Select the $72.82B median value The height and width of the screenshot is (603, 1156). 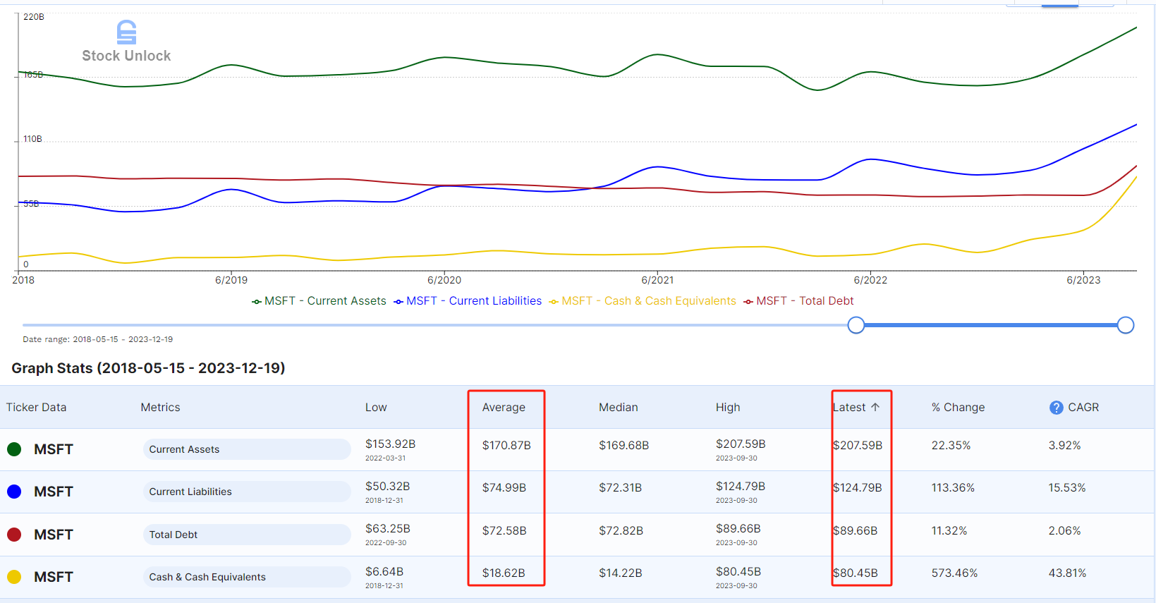(621, 531)
